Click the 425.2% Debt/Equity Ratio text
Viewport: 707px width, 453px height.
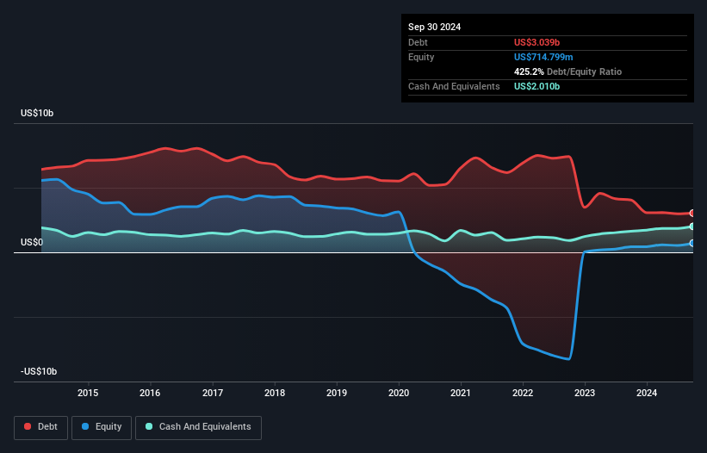pos(568,71)
